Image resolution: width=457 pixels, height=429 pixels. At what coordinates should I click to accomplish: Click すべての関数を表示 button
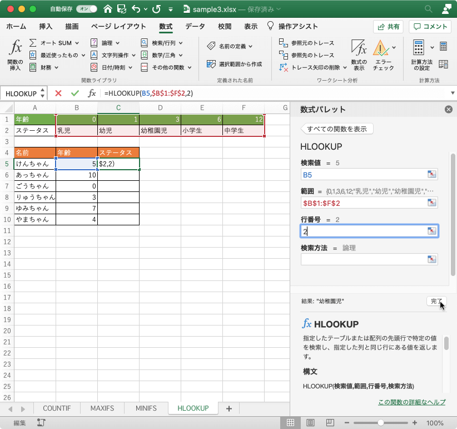pyautogui.click(x=336, y=129)
